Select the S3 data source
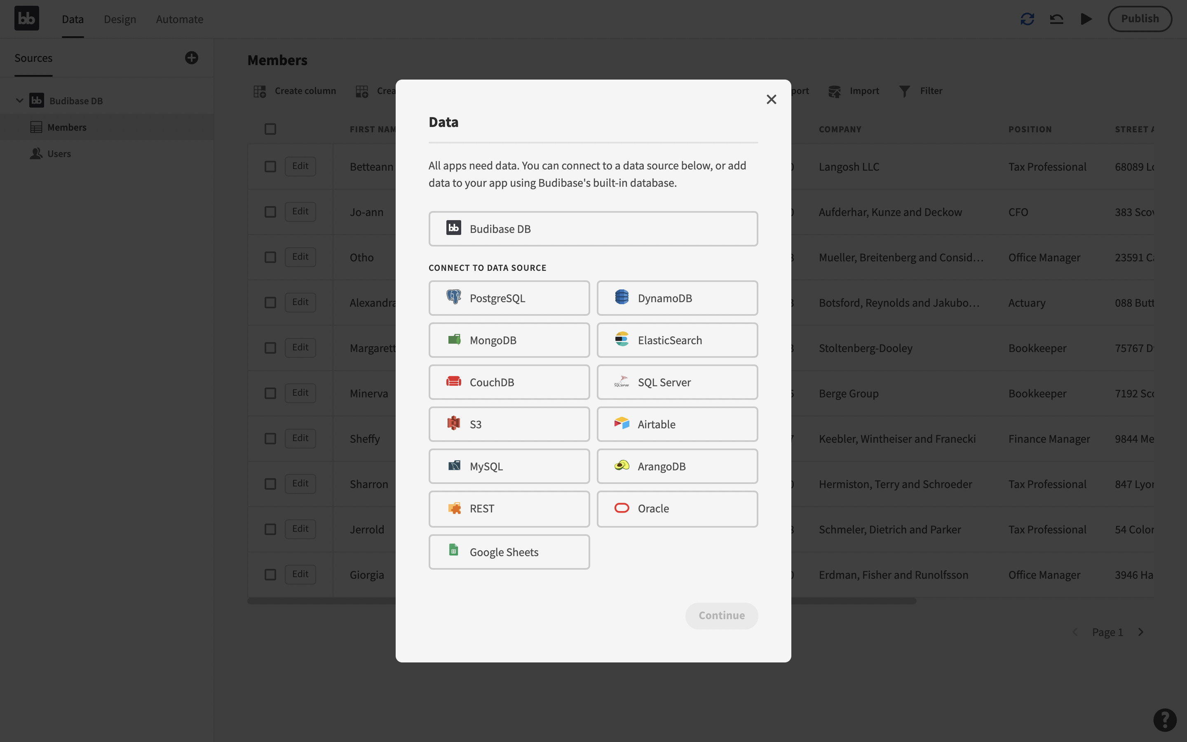Image resolution: width=1187 pixels, height=742 pixels. click(x=509, y=424)
